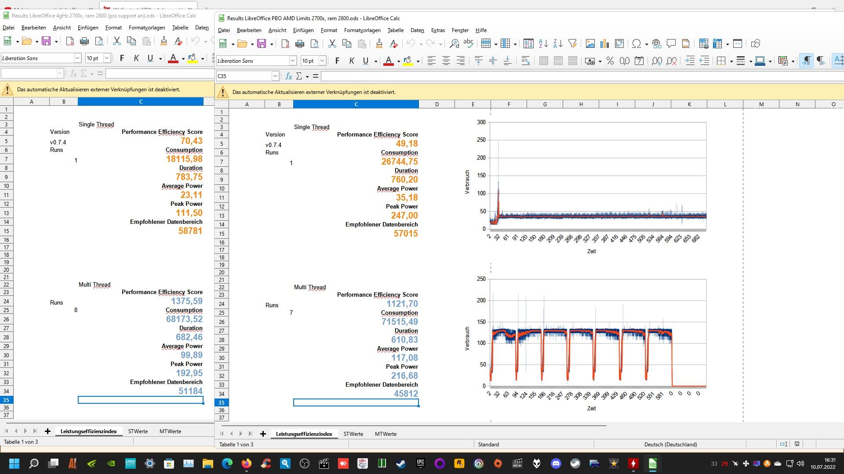The width and height of the screenshot is (844, 474).
Task: Click the Copy icon in right Calc window
Action: 346,43
